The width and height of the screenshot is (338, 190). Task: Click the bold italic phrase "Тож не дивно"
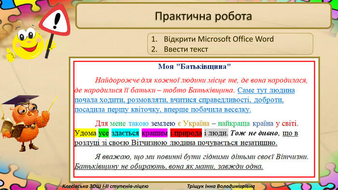click(x=254, y=133)
